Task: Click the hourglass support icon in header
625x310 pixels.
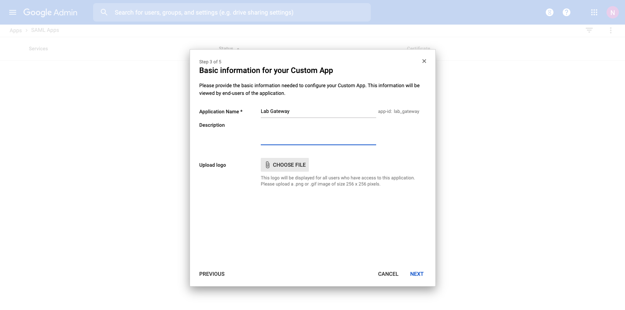Action: 550,12
